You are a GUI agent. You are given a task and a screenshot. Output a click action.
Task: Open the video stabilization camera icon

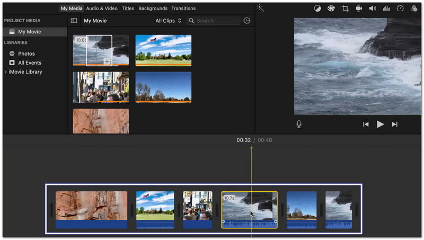click(359, 8)
